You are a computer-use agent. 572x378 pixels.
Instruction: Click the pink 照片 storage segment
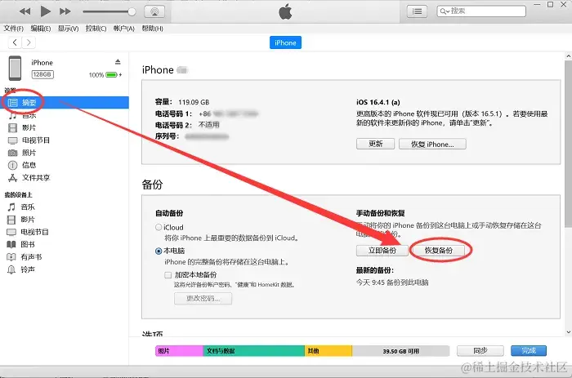[179, 351]
